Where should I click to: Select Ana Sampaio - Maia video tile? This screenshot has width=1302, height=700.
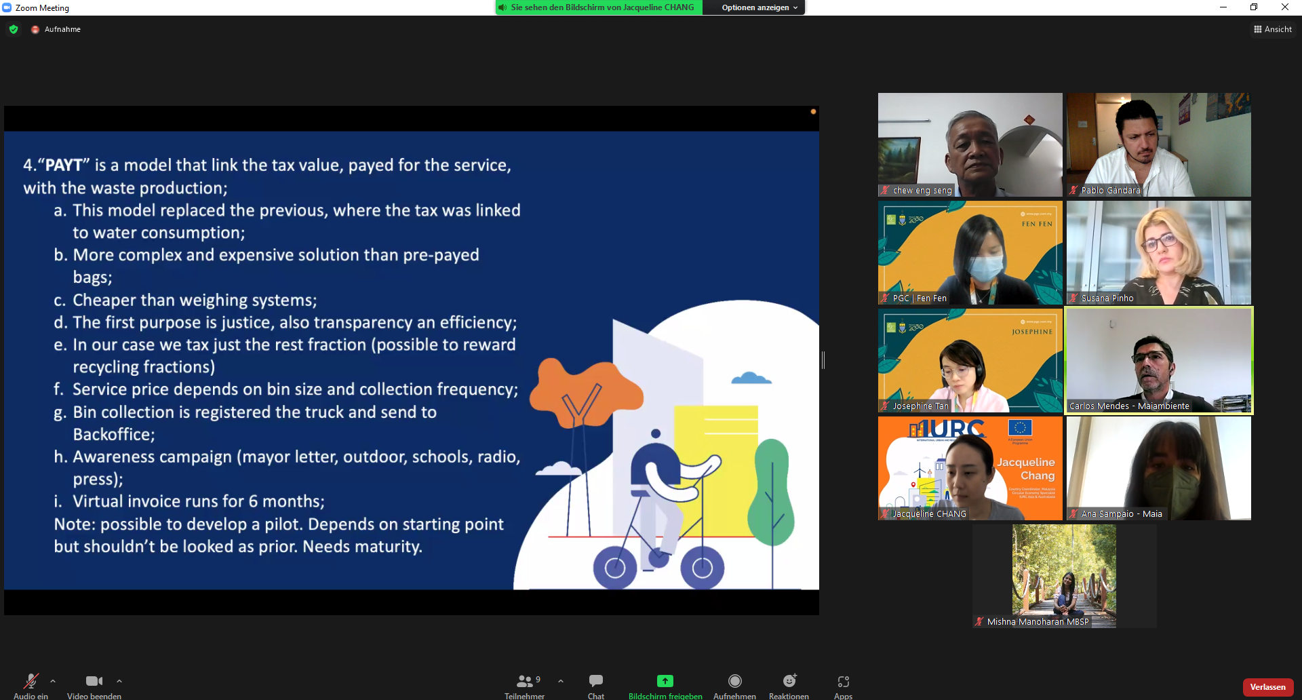pos(1158,468)
